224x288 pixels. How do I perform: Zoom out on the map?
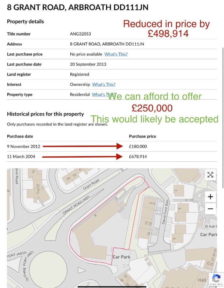click(211, 209)
